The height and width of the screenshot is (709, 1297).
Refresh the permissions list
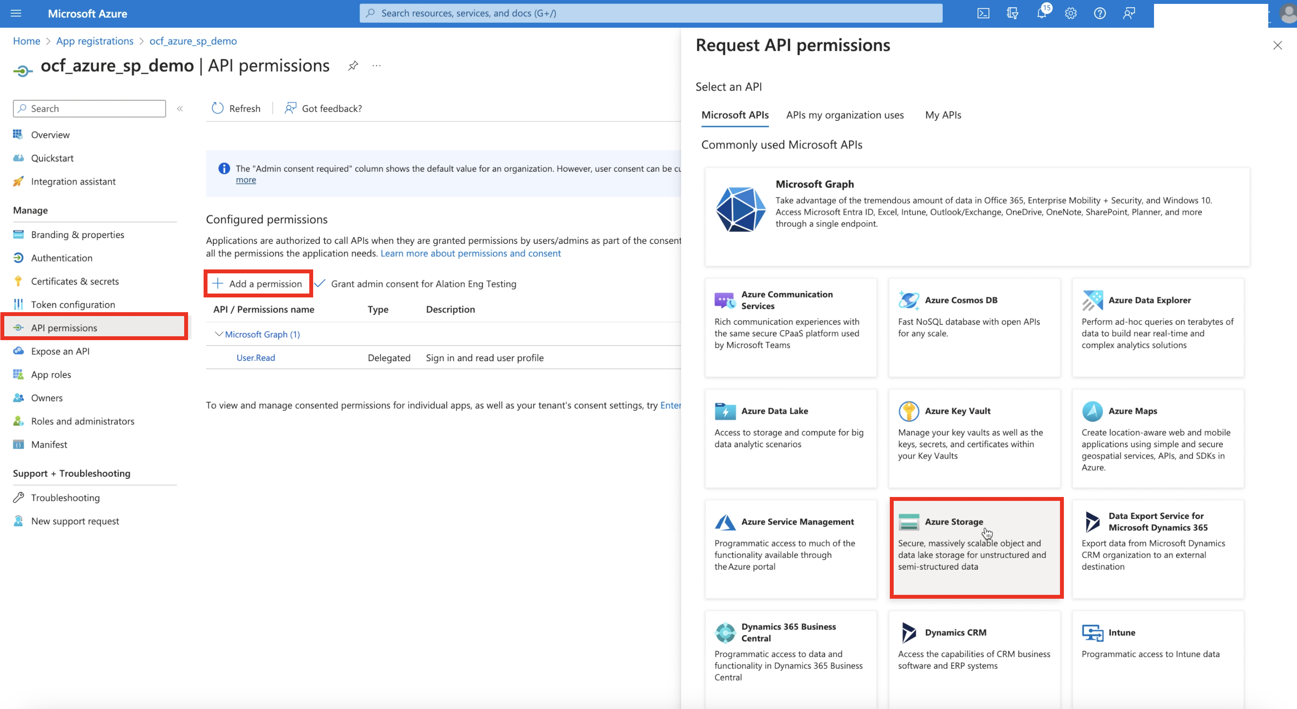point(236,108)
